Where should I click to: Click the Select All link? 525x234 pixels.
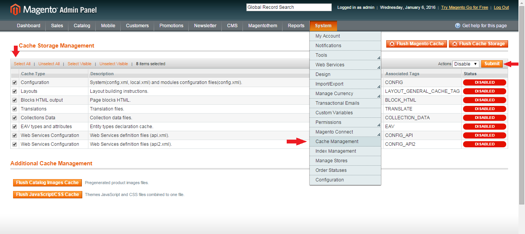coord(22,64)
